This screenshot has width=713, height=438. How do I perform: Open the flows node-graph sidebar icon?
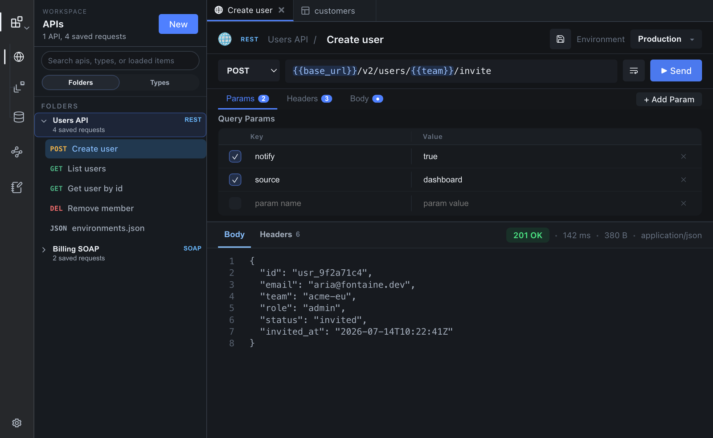click(17, 152)
